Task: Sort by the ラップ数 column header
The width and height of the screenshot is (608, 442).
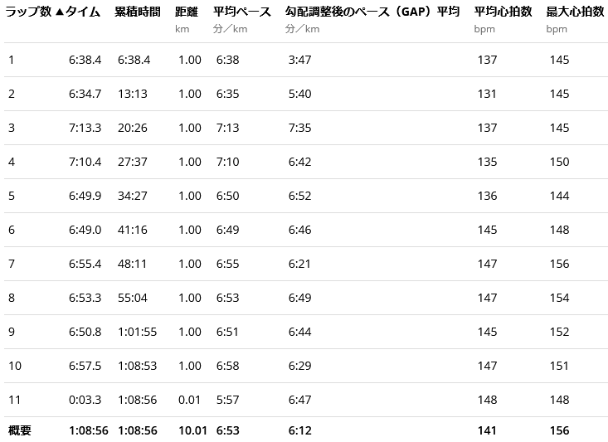Action: [x=28, y=12]
